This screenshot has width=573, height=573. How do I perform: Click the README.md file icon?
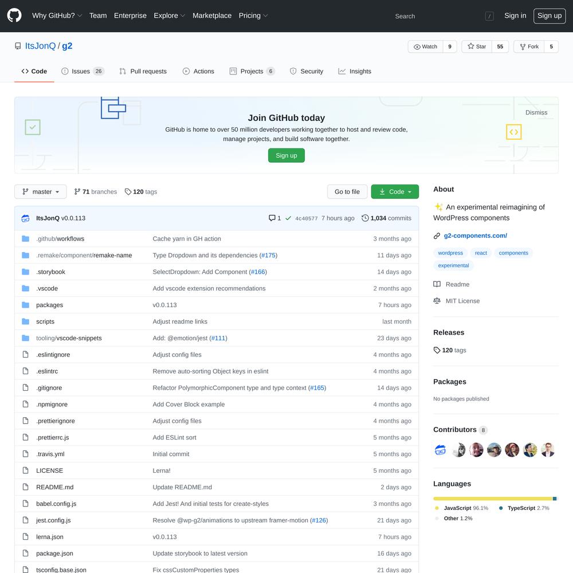click(26, 487)
